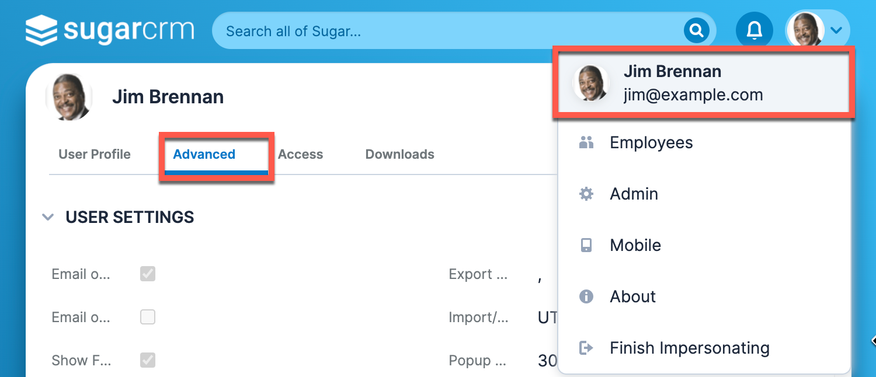Select the Downloads tab
Viewport: 876px width, 377px height.
[x=399, y=155]
